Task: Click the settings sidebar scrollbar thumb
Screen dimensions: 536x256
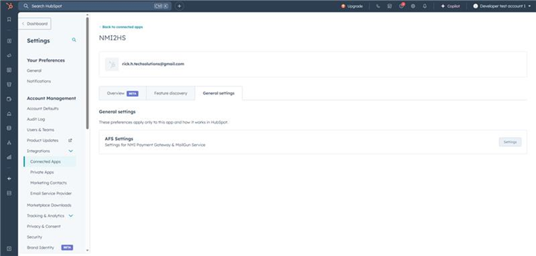Action: (87, 73)
